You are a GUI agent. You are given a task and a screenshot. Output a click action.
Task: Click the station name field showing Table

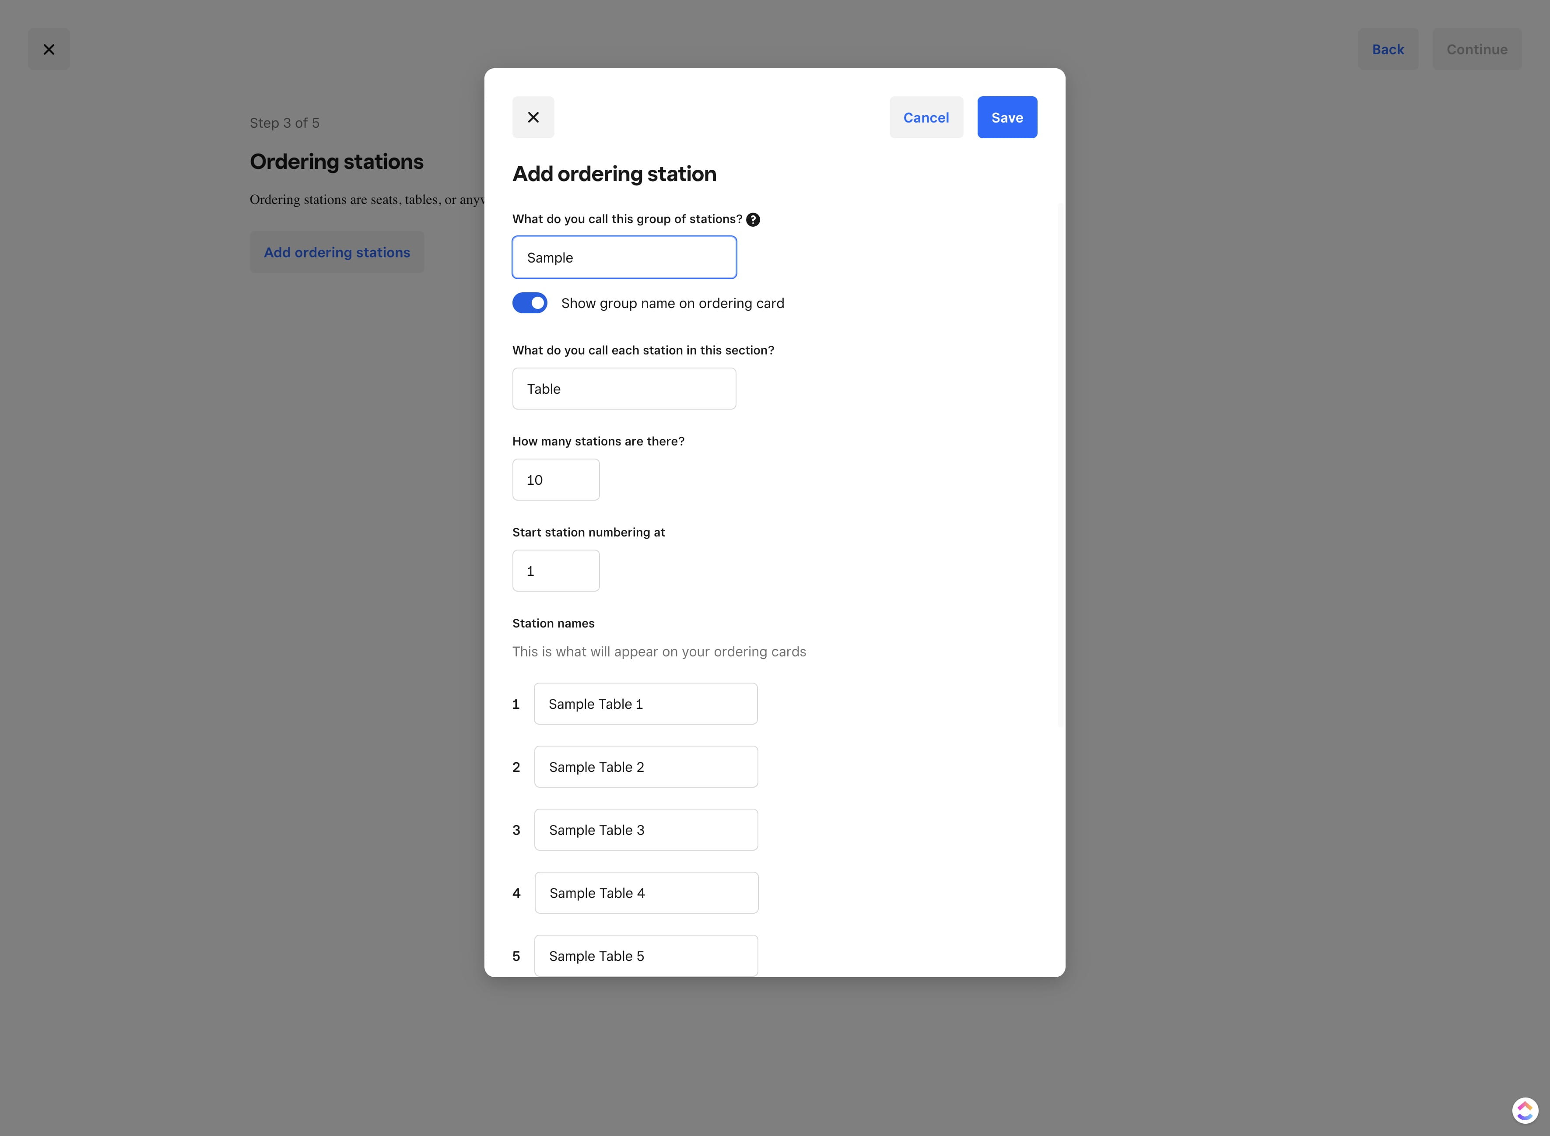(624, 389)
